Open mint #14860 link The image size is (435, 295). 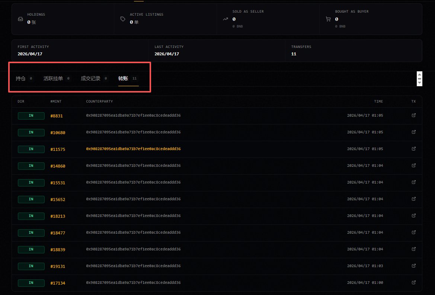point(58,166)
